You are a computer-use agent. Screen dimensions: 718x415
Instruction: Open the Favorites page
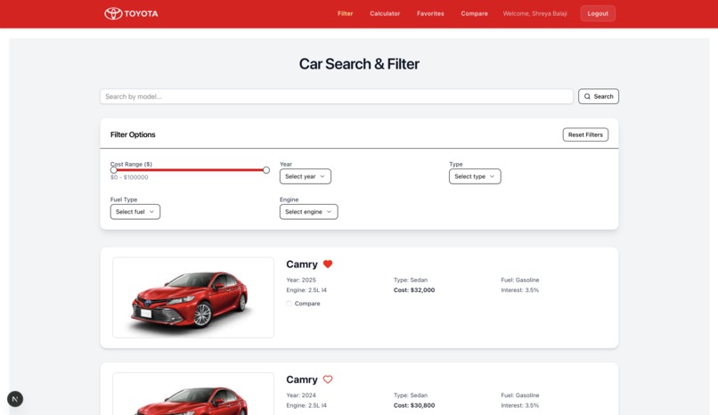(430, 13)
